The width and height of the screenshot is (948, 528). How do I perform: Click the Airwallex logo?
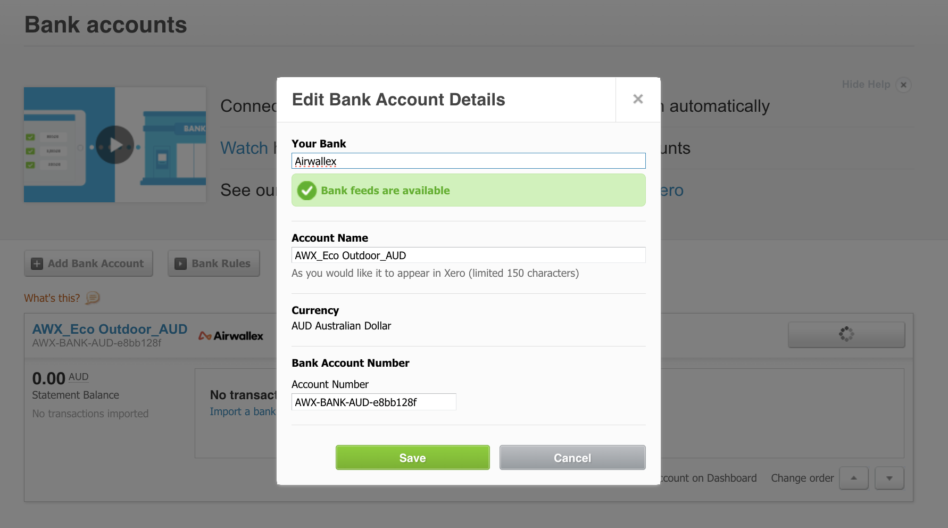click(x=231, y=336)
